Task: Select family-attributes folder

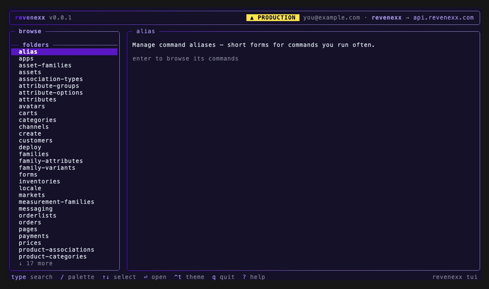Action: pyautogui.click(x=64, y=161)
